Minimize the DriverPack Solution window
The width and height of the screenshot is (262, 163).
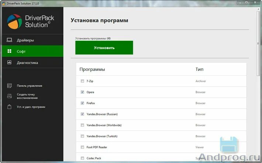[x=240, y=3]
